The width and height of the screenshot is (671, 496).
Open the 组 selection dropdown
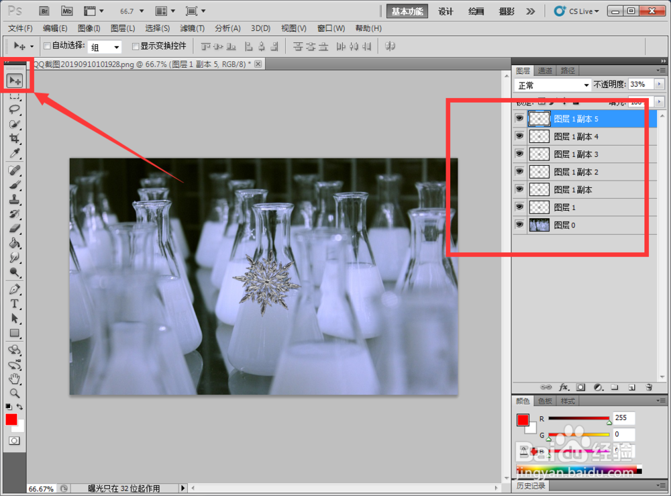[105, 46]
